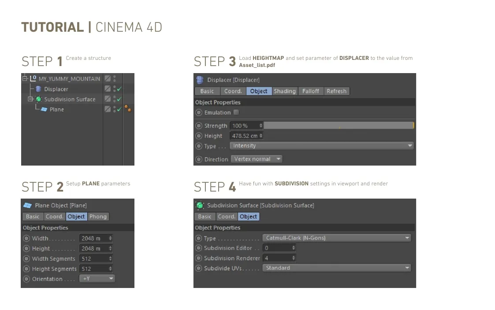
Task: Expand the MY_YUMMY_MOUNTAIN hierarchy node
Action: [25, 78]
